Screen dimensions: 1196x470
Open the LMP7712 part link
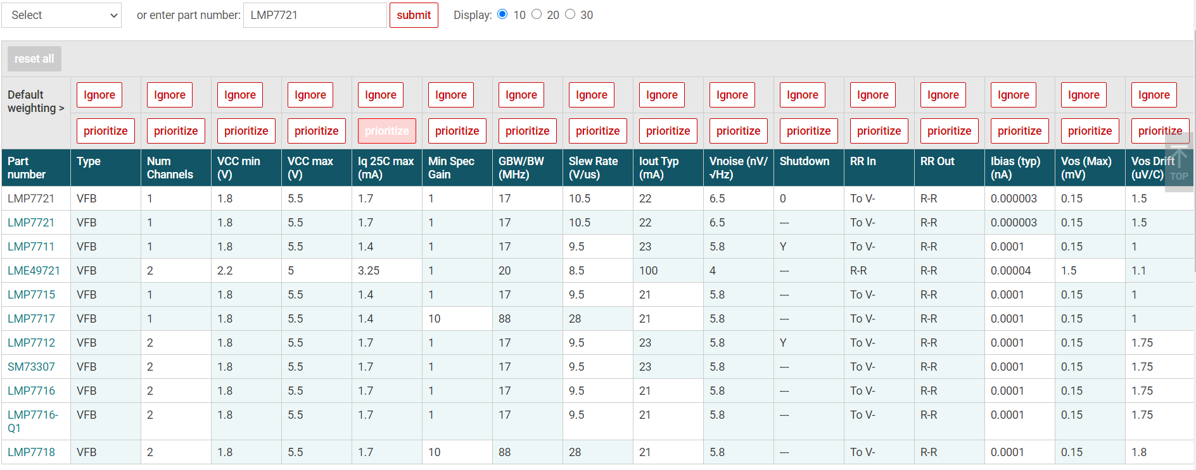(x=31, y=343)
